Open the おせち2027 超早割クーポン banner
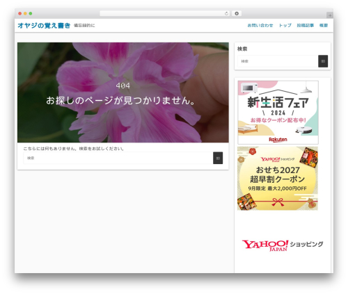348x294 pixels. tap(278, 179)
